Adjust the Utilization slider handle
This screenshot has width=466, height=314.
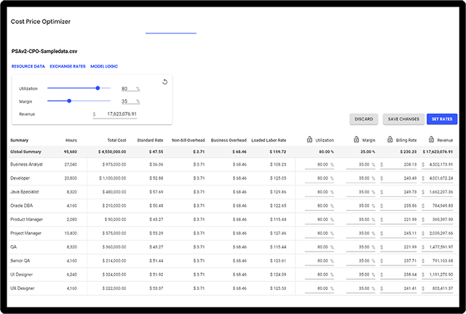point(98,88)
